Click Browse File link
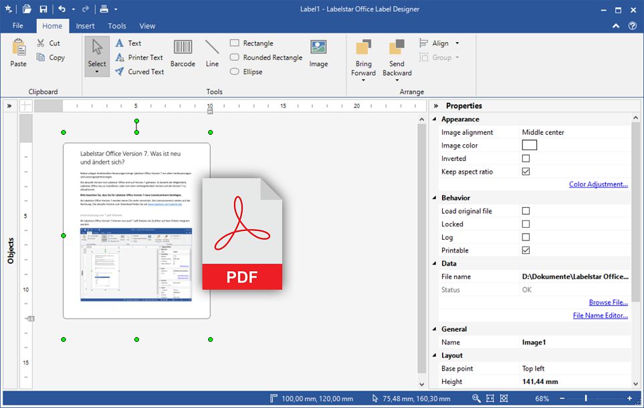644x408 pixels. pos(609,302)
